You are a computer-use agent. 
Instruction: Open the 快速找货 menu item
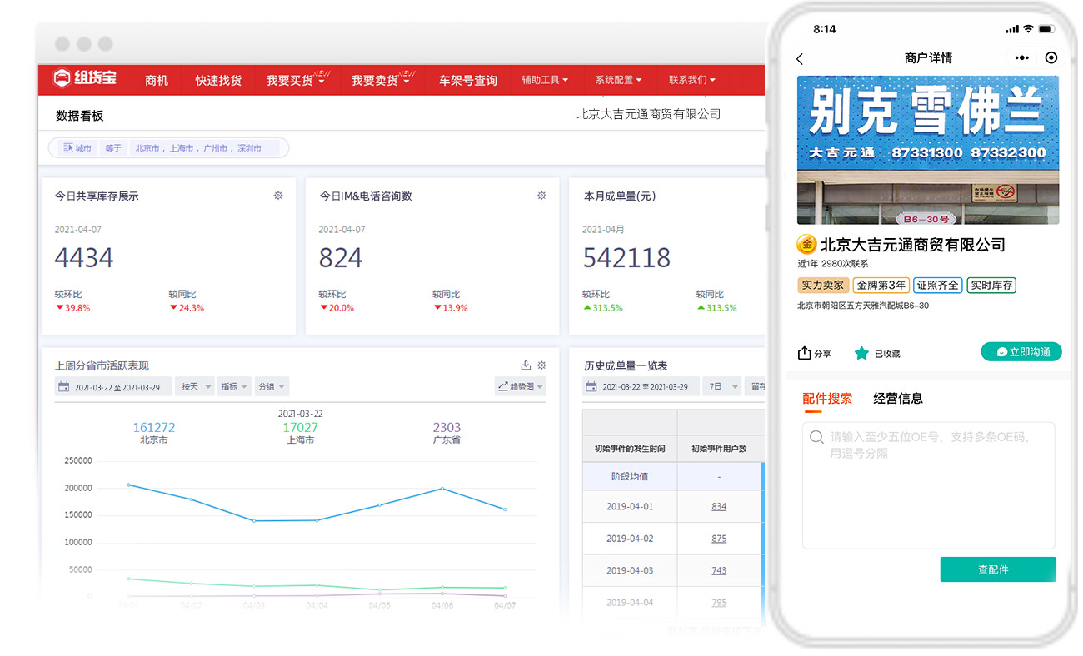(218, 80)
